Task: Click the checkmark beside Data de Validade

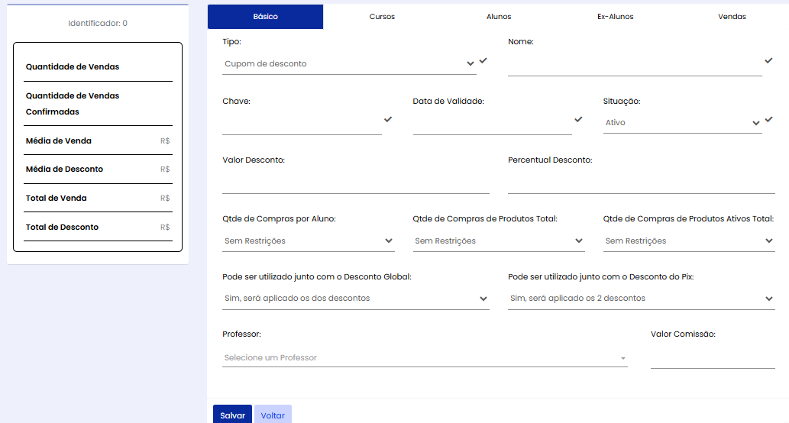Action: click(x=578, y=119)
